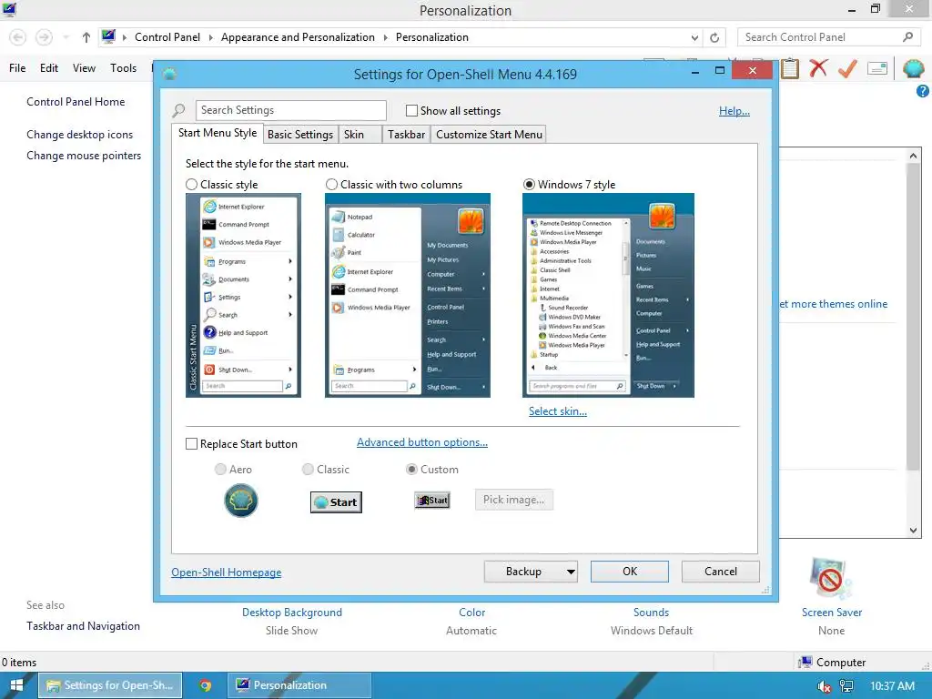Click the Classic style preview thumbnail
The height and width of the screenshot is (699, 932).
click(x=243, y=296)
